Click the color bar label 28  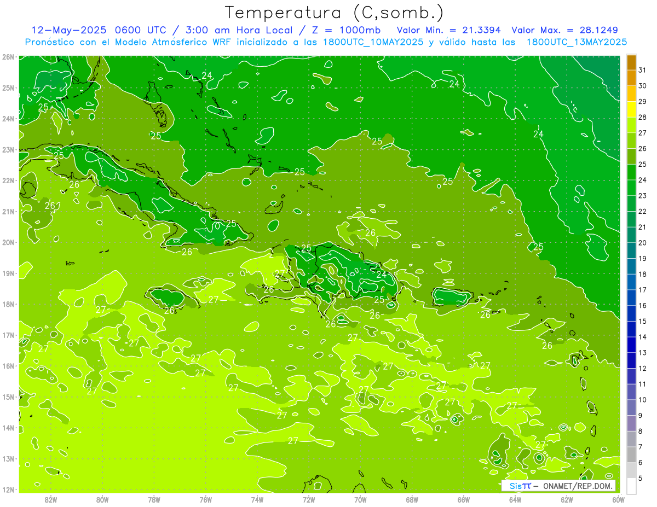tap(643, 117)
